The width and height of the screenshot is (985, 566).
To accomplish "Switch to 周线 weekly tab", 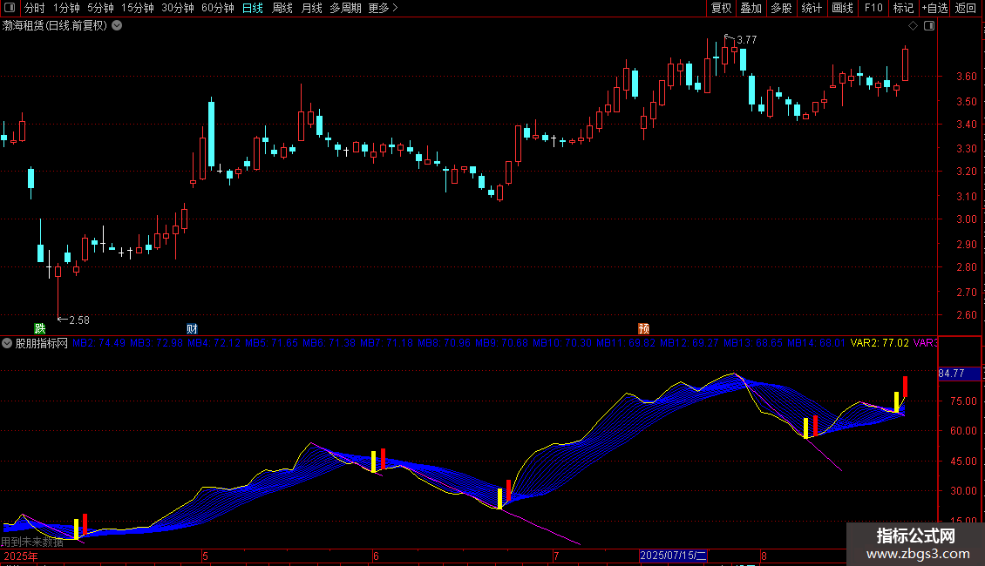I will tap(282, 8).
